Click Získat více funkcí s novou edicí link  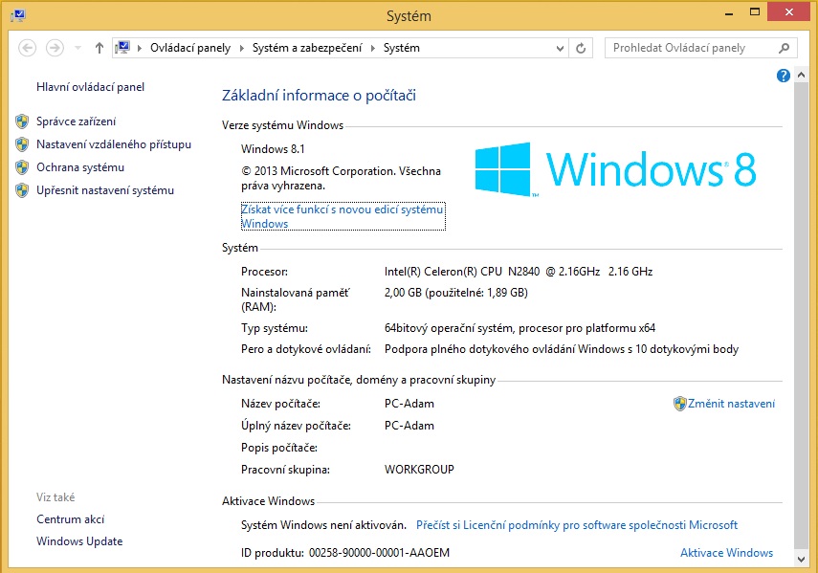(x=343, y=216)
